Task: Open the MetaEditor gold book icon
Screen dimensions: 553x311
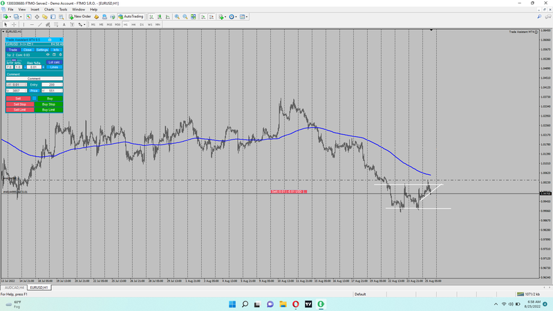Action: tap(96, 17)
